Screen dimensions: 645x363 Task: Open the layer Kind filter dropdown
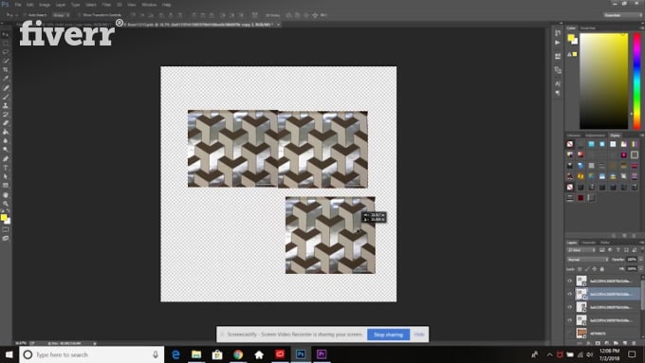click(581, 250)
